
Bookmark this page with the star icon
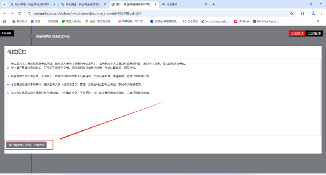click(291, 13)
